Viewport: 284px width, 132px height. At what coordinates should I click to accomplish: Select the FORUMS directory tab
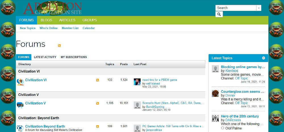[x=24, y=57]
